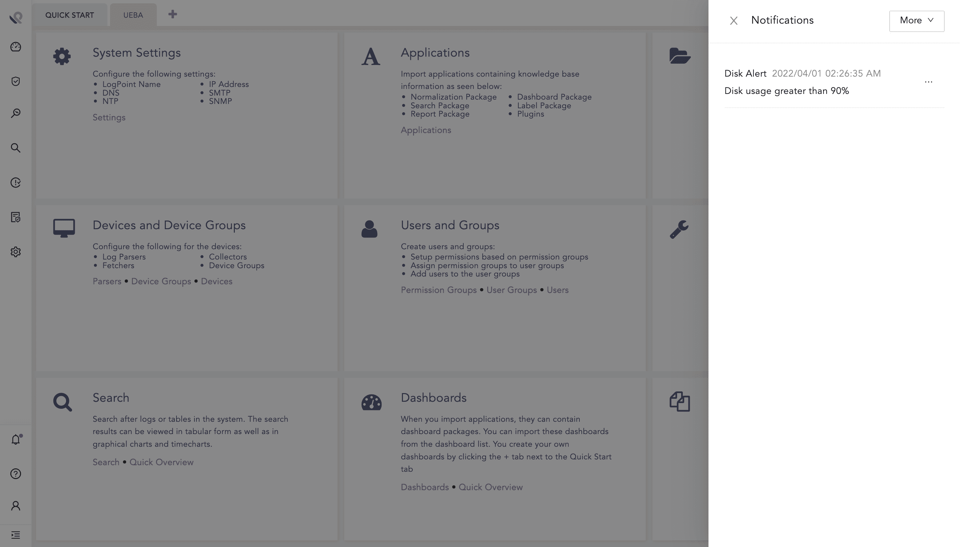
Task: Close the Notifications panel
Action: 734,21
